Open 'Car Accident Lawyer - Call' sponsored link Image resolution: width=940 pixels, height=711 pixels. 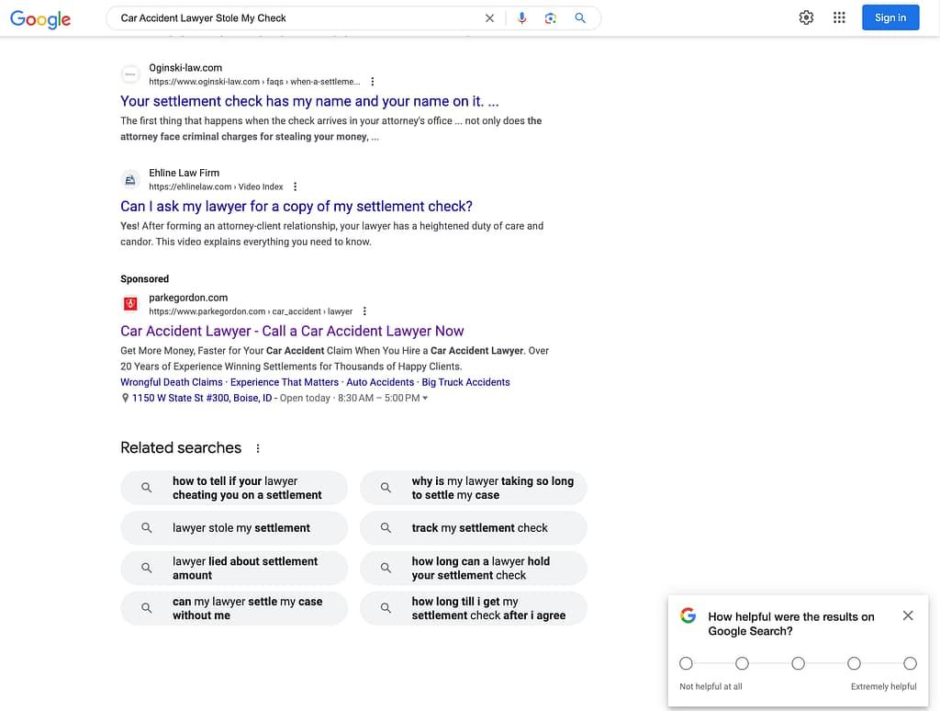(292, 331)
